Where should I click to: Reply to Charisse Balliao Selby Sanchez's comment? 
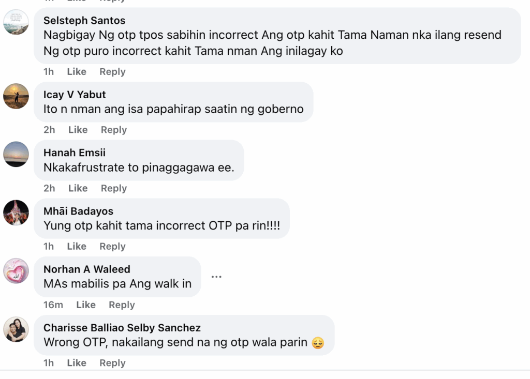112,363
